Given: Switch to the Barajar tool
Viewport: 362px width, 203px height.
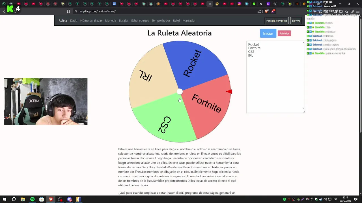Looking at the screenshot, I should (124, 21).
